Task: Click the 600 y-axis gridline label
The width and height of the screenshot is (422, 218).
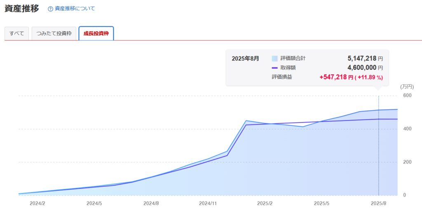Action: point(407,95)
